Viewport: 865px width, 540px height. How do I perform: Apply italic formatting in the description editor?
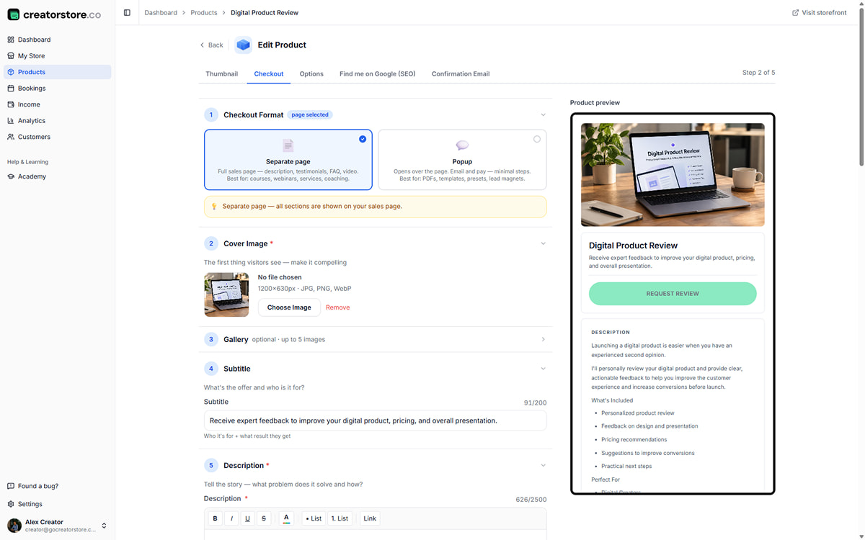[x=231, y=518]
